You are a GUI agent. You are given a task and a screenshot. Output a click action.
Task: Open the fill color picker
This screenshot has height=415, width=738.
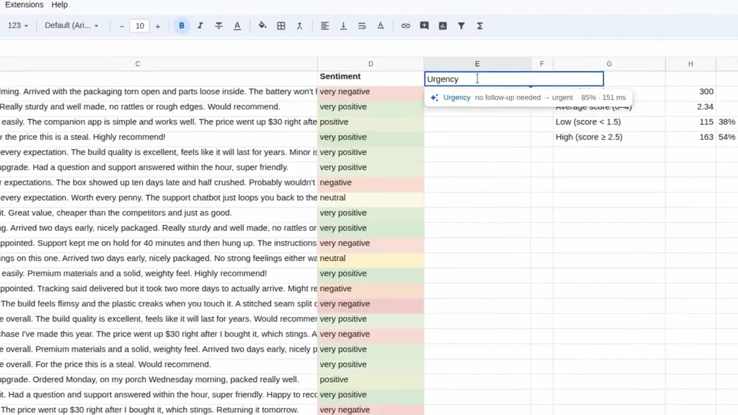click(x=262, y=25)
